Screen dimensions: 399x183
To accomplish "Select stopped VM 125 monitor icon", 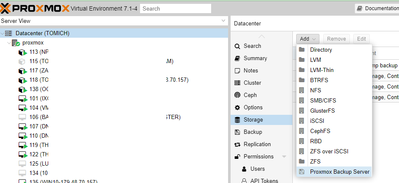I will 22,164.
